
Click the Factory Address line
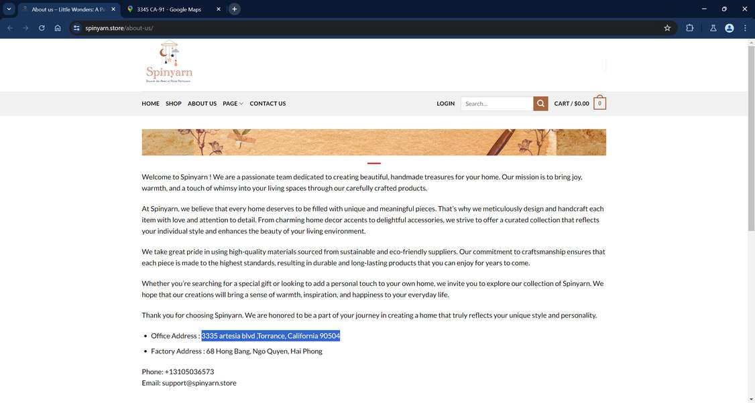tap(237, 351)
